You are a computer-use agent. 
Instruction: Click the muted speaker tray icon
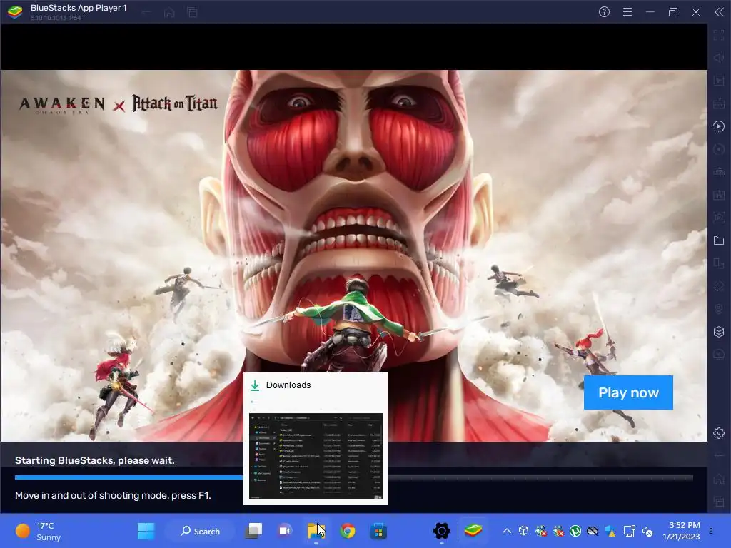[x=647, y=531]
